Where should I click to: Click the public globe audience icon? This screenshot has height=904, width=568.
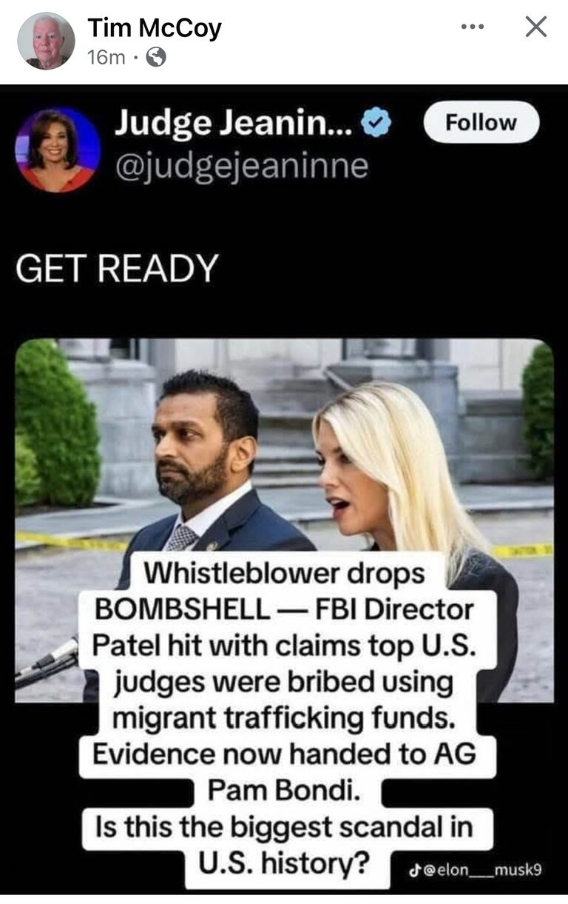[x=156, y=57]
